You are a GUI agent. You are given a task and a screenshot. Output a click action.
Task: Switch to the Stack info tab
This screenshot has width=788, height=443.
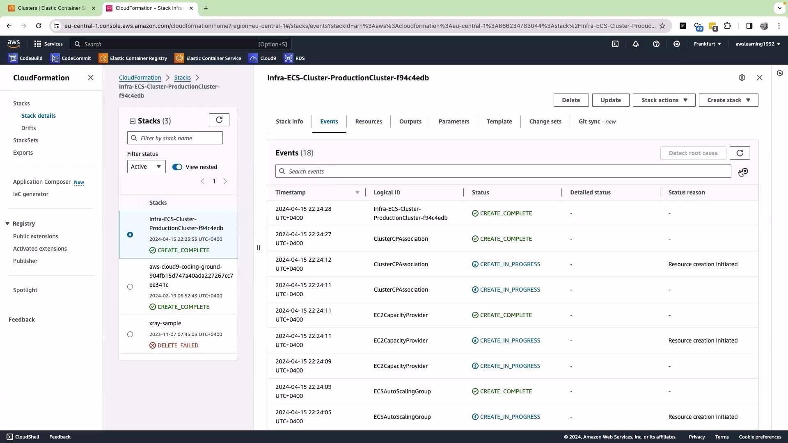[289, 121]
